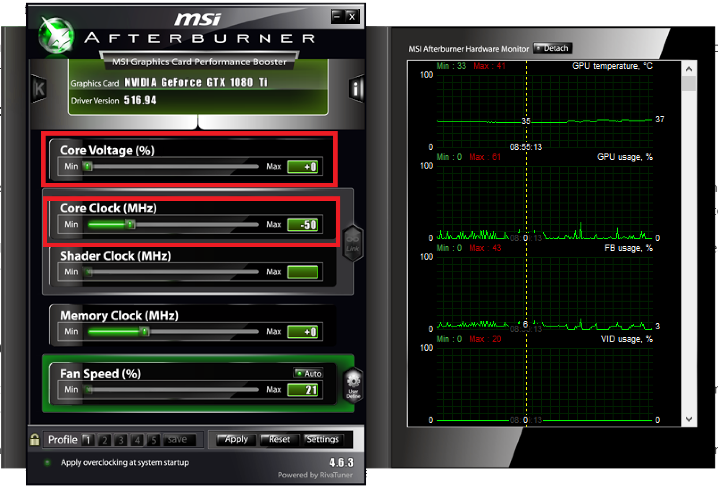Select Profile 3
The height and width of the screenshot is (489, 718).
pos(121,440)
